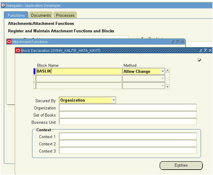Screen dimensions: 213x175
Task: Select the second row's record indicator
Action: click(x=34, y=79)
